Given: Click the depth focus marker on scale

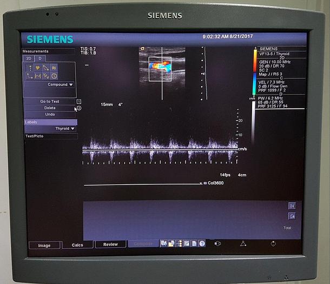Looking at the screenshot, I should pyautogui.click(x=203, y=74).
